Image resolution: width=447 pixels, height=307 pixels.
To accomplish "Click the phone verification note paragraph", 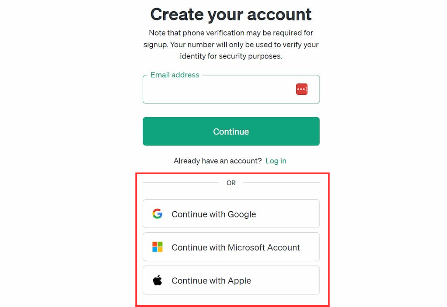I will 231,45.
